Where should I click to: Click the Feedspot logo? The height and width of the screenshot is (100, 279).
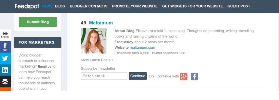[x=27, y=6]
